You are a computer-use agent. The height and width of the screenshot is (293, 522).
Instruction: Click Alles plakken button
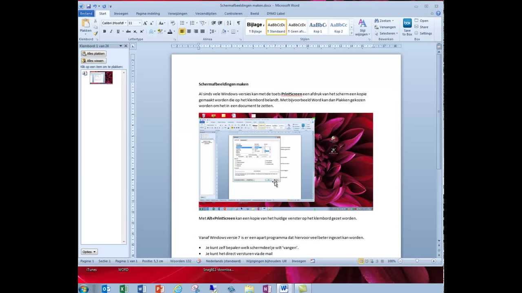pyautogui.click(x=93, y=53)
